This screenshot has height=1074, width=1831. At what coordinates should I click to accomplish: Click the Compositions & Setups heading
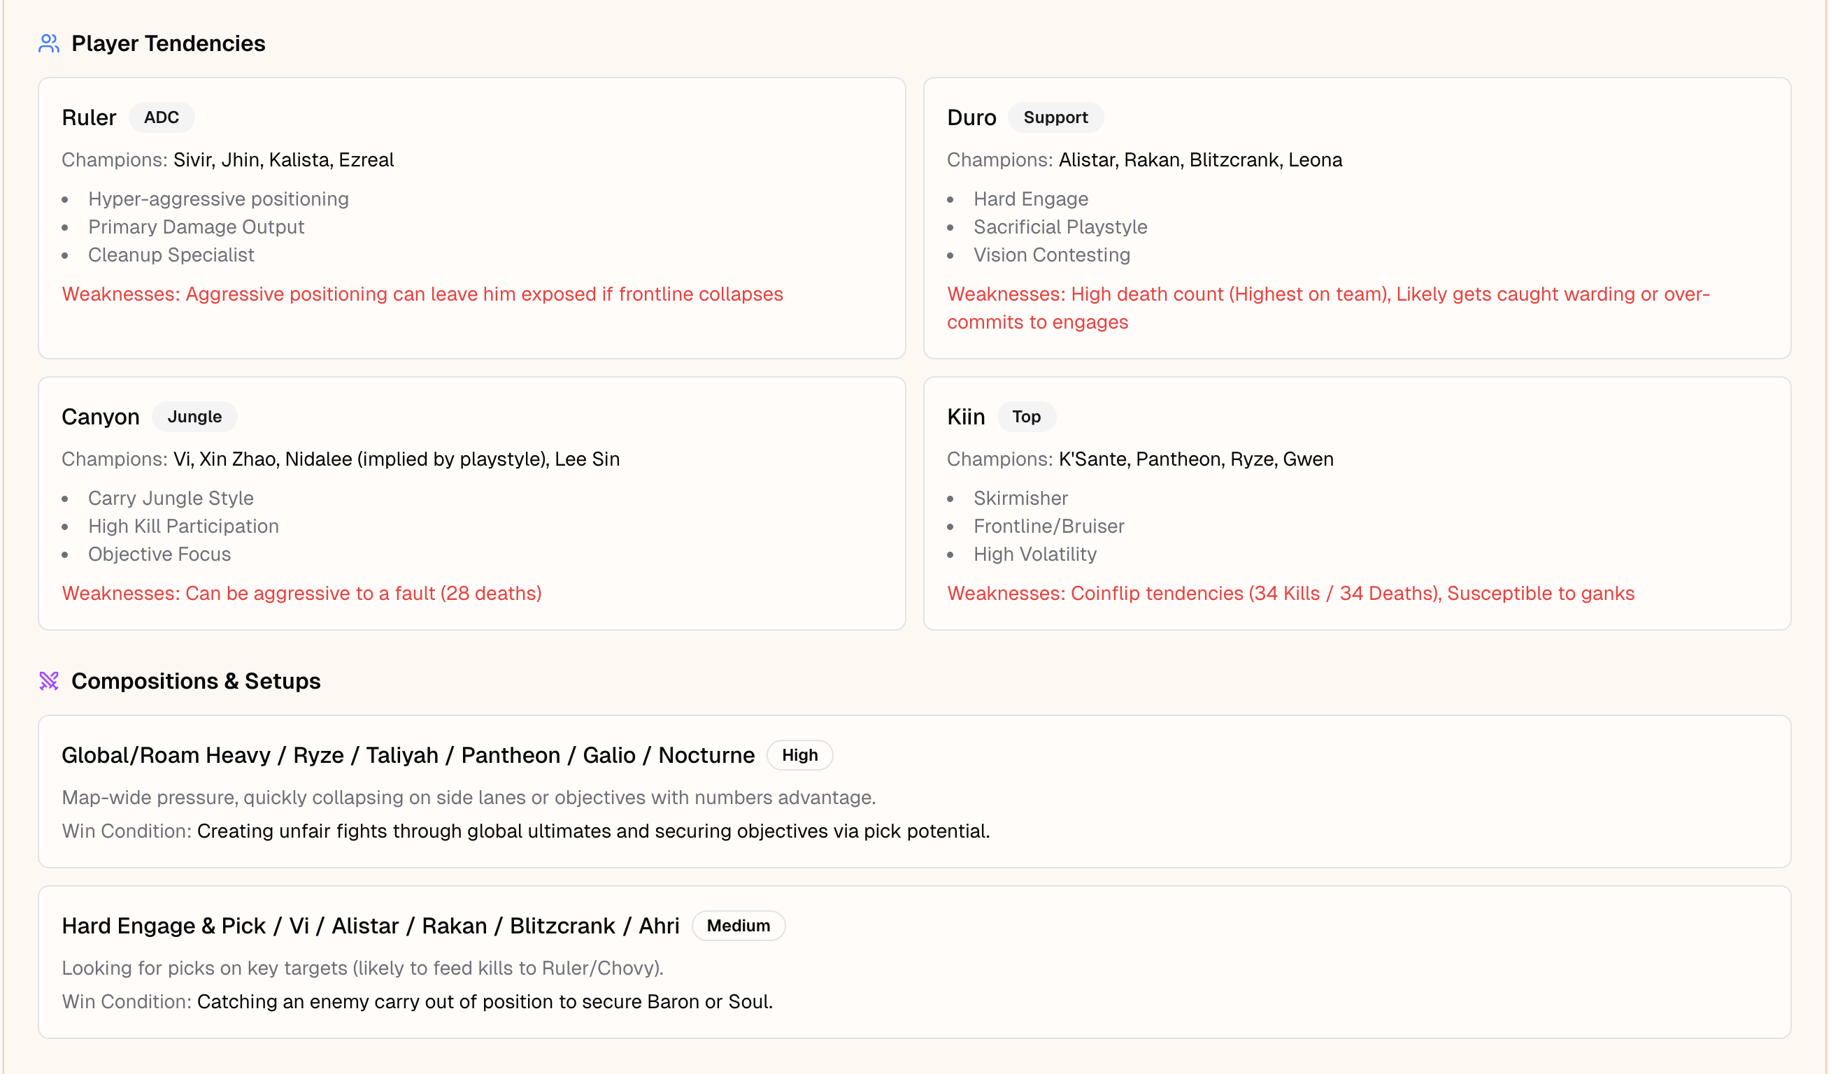(195, 681)
